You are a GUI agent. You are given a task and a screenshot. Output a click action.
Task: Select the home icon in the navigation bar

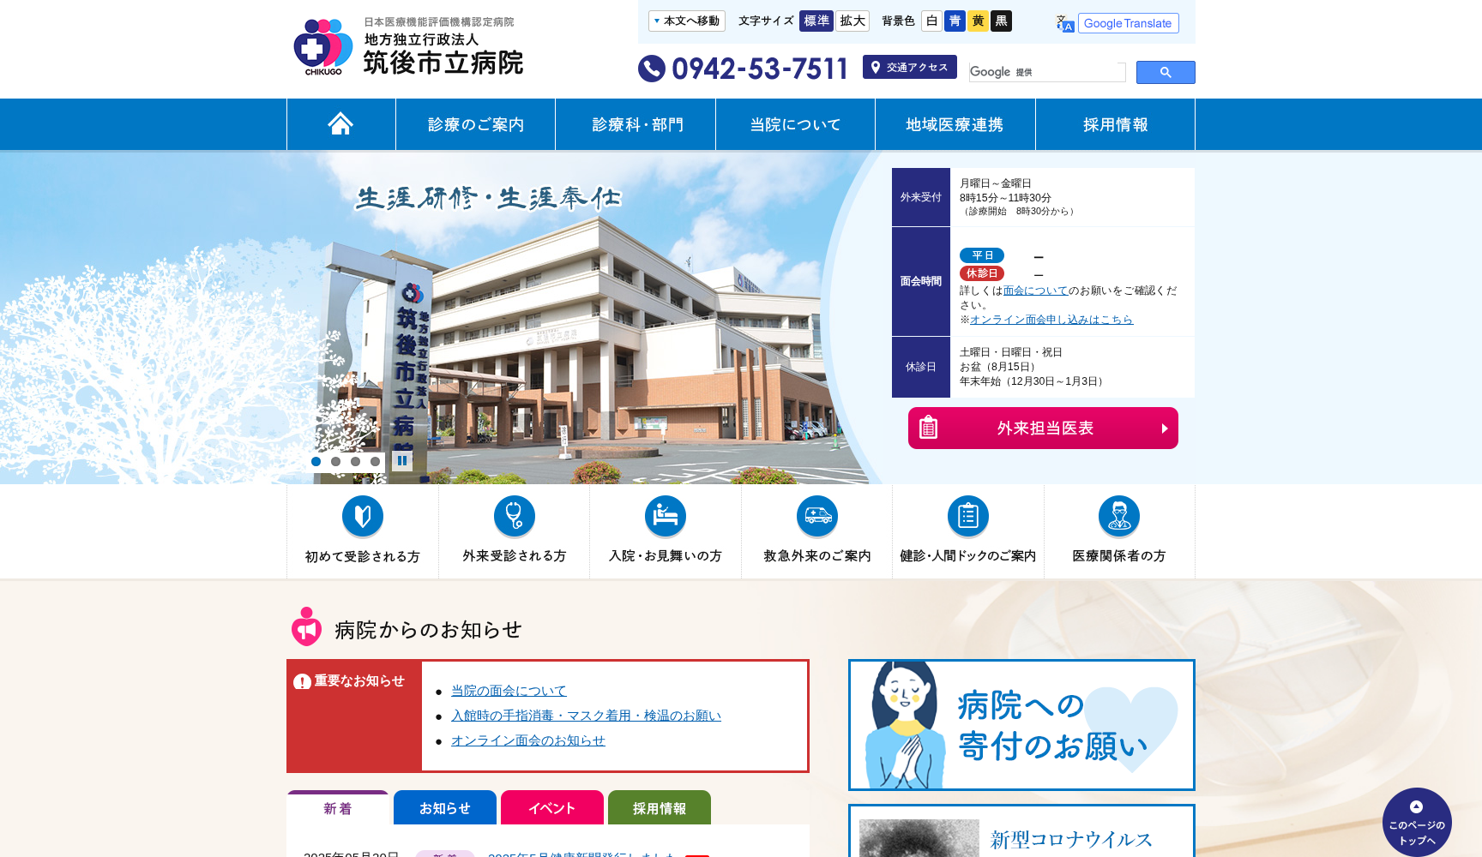[x=340, y=123]
